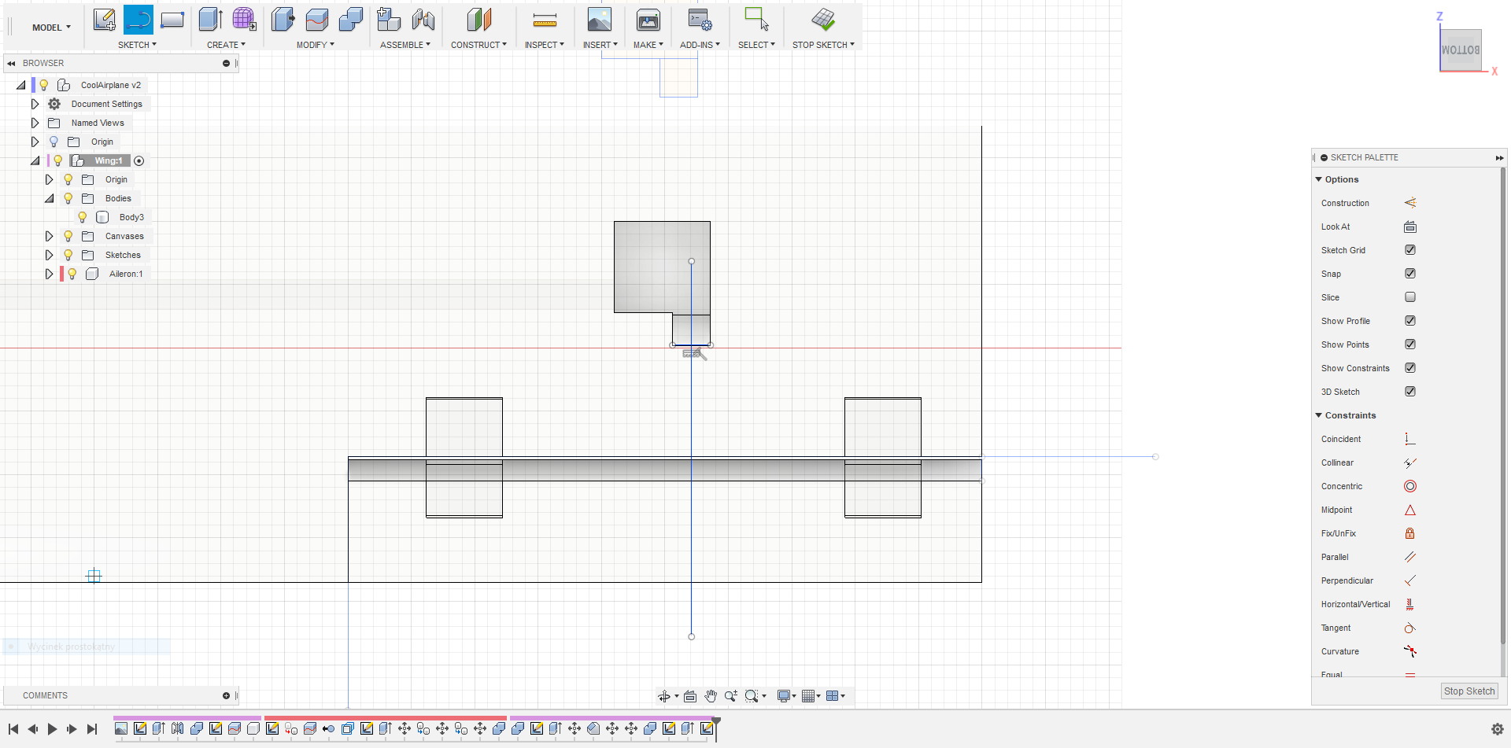Collapse the Wing:1 component node
The image size is (1511, 748).
pos(35,160)
